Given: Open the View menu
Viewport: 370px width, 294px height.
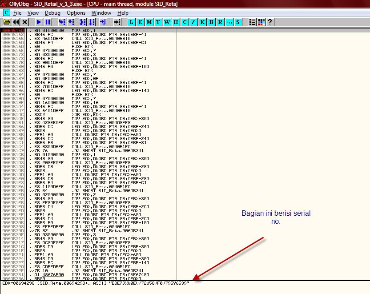Looking at the screenshot, I should tap(33, 13).
